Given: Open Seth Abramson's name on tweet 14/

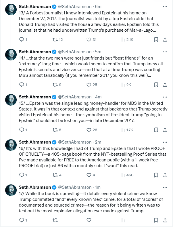Looking at the screenshot, I should [34, 51].
